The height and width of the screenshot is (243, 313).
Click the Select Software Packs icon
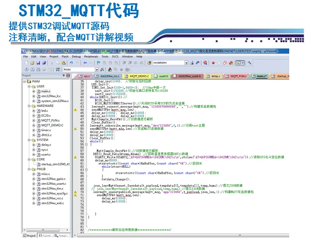point(121,69)
